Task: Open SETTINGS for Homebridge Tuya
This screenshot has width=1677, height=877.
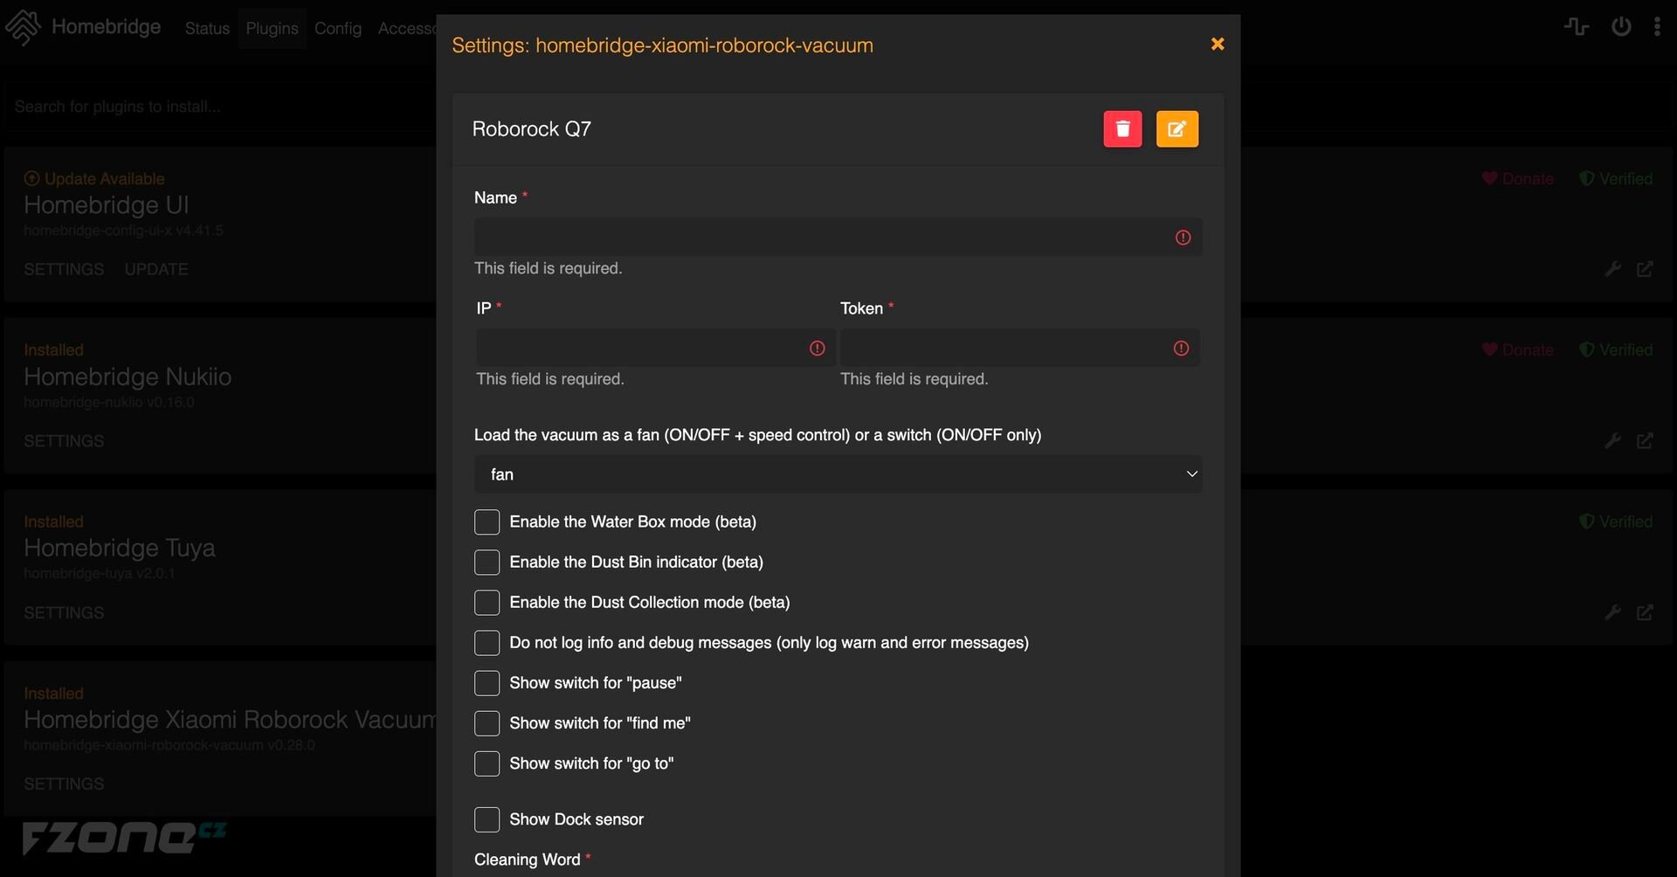Action: pos(64,612)
